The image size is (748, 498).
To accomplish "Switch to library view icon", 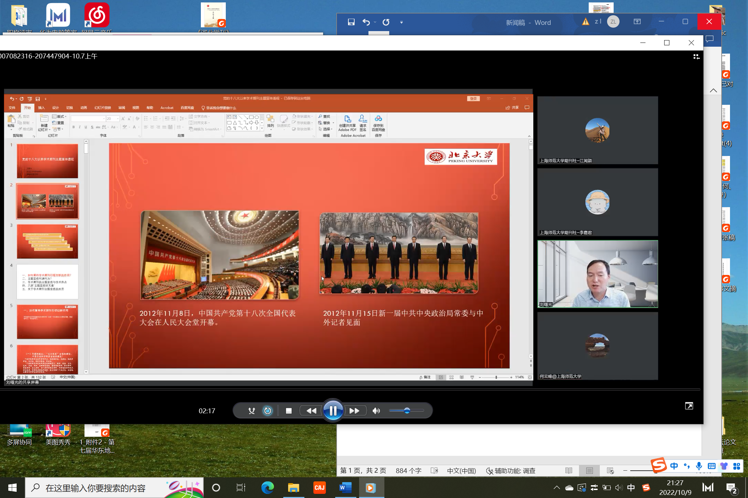I will 696,57.
